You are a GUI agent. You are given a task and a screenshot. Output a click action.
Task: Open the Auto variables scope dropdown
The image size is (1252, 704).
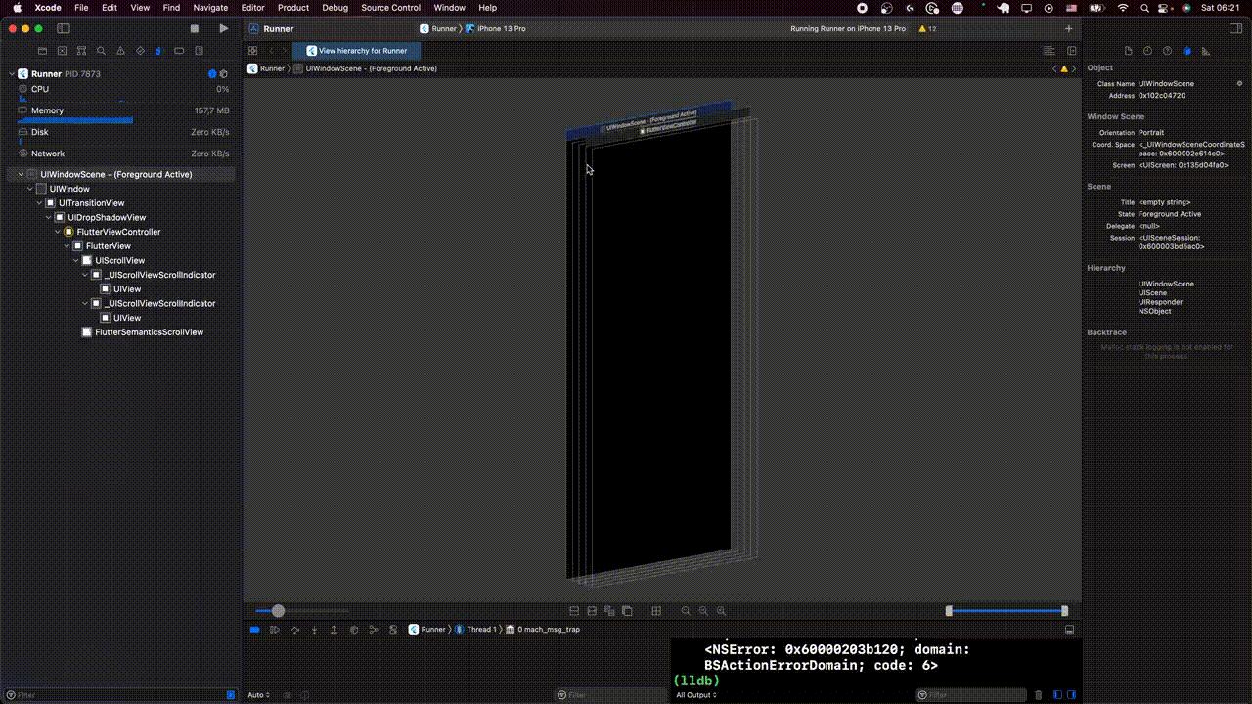258,694
